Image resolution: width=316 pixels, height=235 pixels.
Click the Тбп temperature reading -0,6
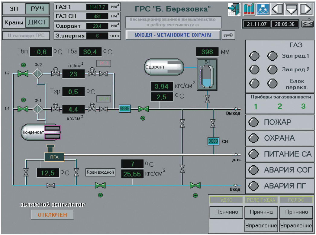41,52
